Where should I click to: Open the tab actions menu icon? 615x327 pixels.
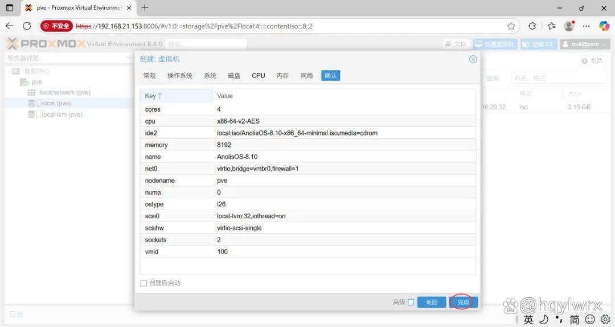coord(10,8)
